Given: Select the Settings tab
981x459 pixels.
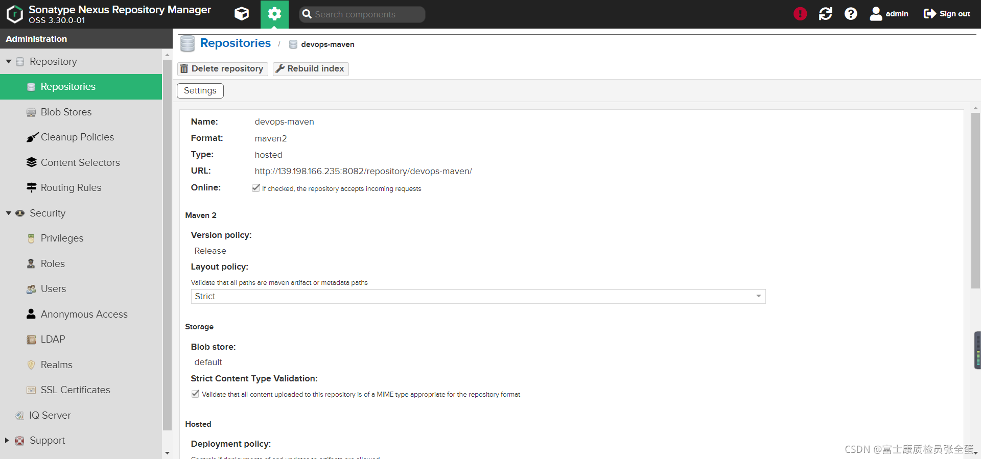Looking at the screenshot, I should 200,91.
